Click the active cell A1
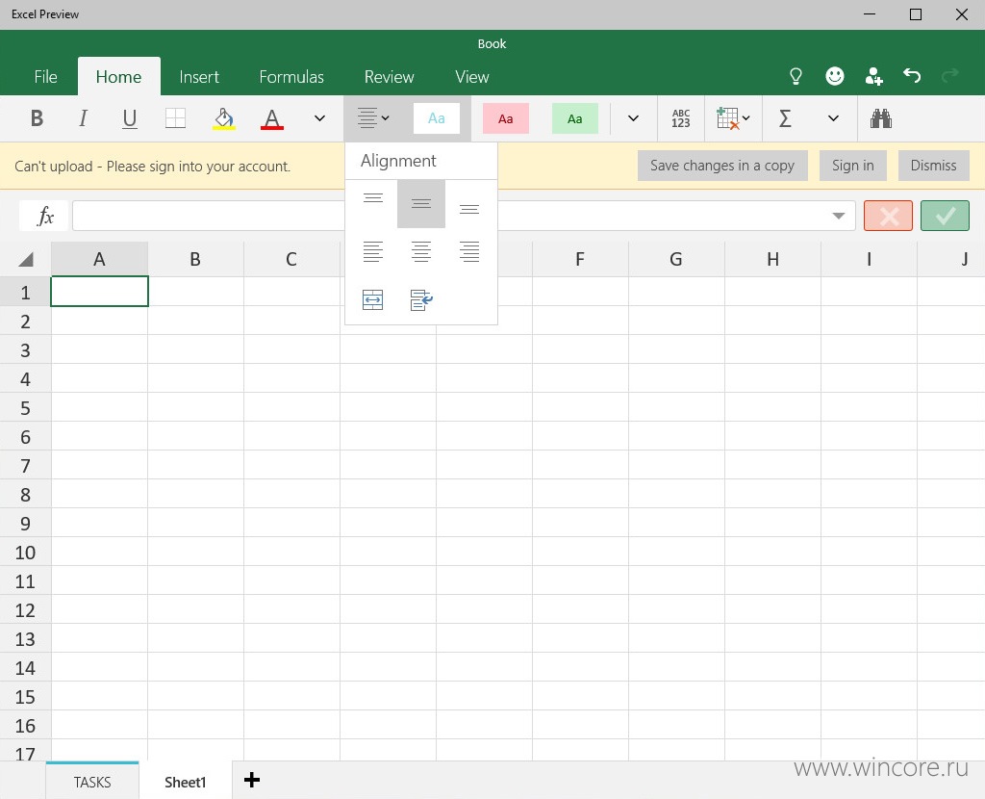This screenshot has height=799, width=985. pyautogui.click(x=99, y=292)
